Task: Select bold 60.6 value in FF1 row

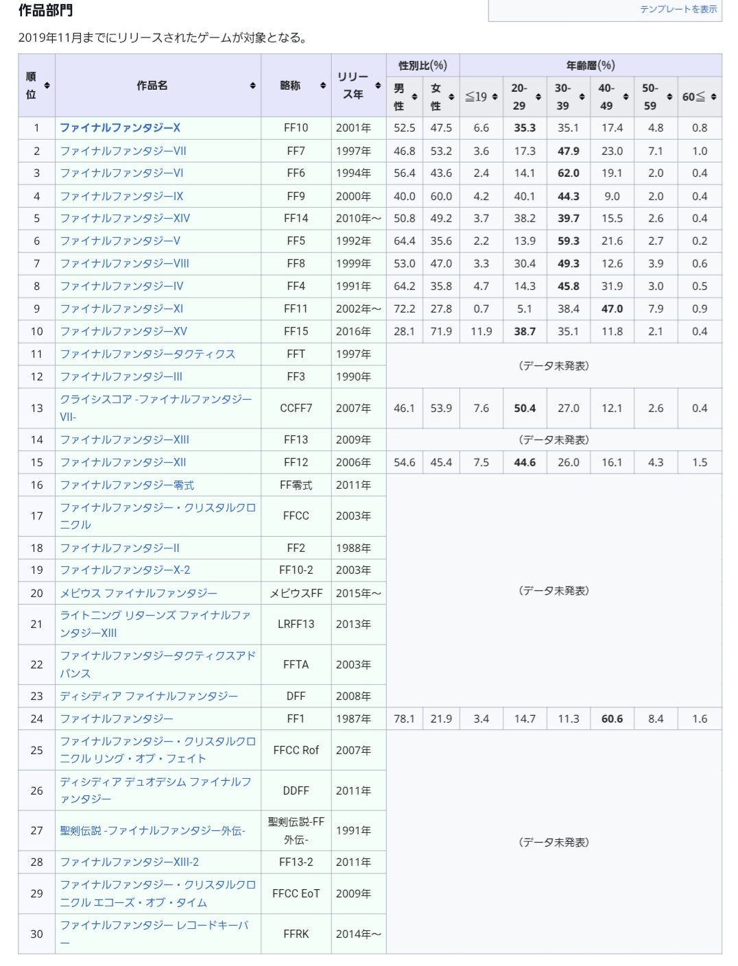Action: pyautogui.click(x=612, y=719)
